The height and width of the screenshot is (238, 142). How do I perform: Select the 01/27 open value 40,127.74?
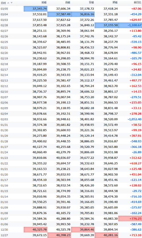pos(39,147)
